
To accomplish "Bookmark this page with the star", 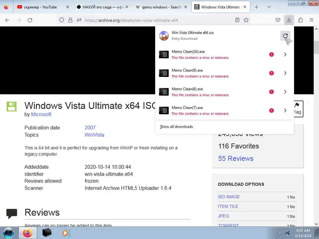I will click(246, 20).
